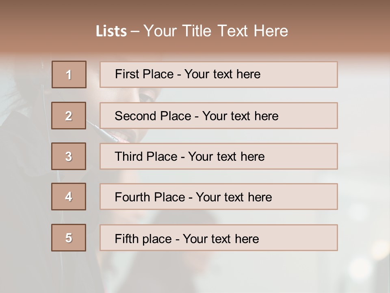Click 'Your Title Text Here' in the title
Screen dimensions: 390x293
(216, 31)
